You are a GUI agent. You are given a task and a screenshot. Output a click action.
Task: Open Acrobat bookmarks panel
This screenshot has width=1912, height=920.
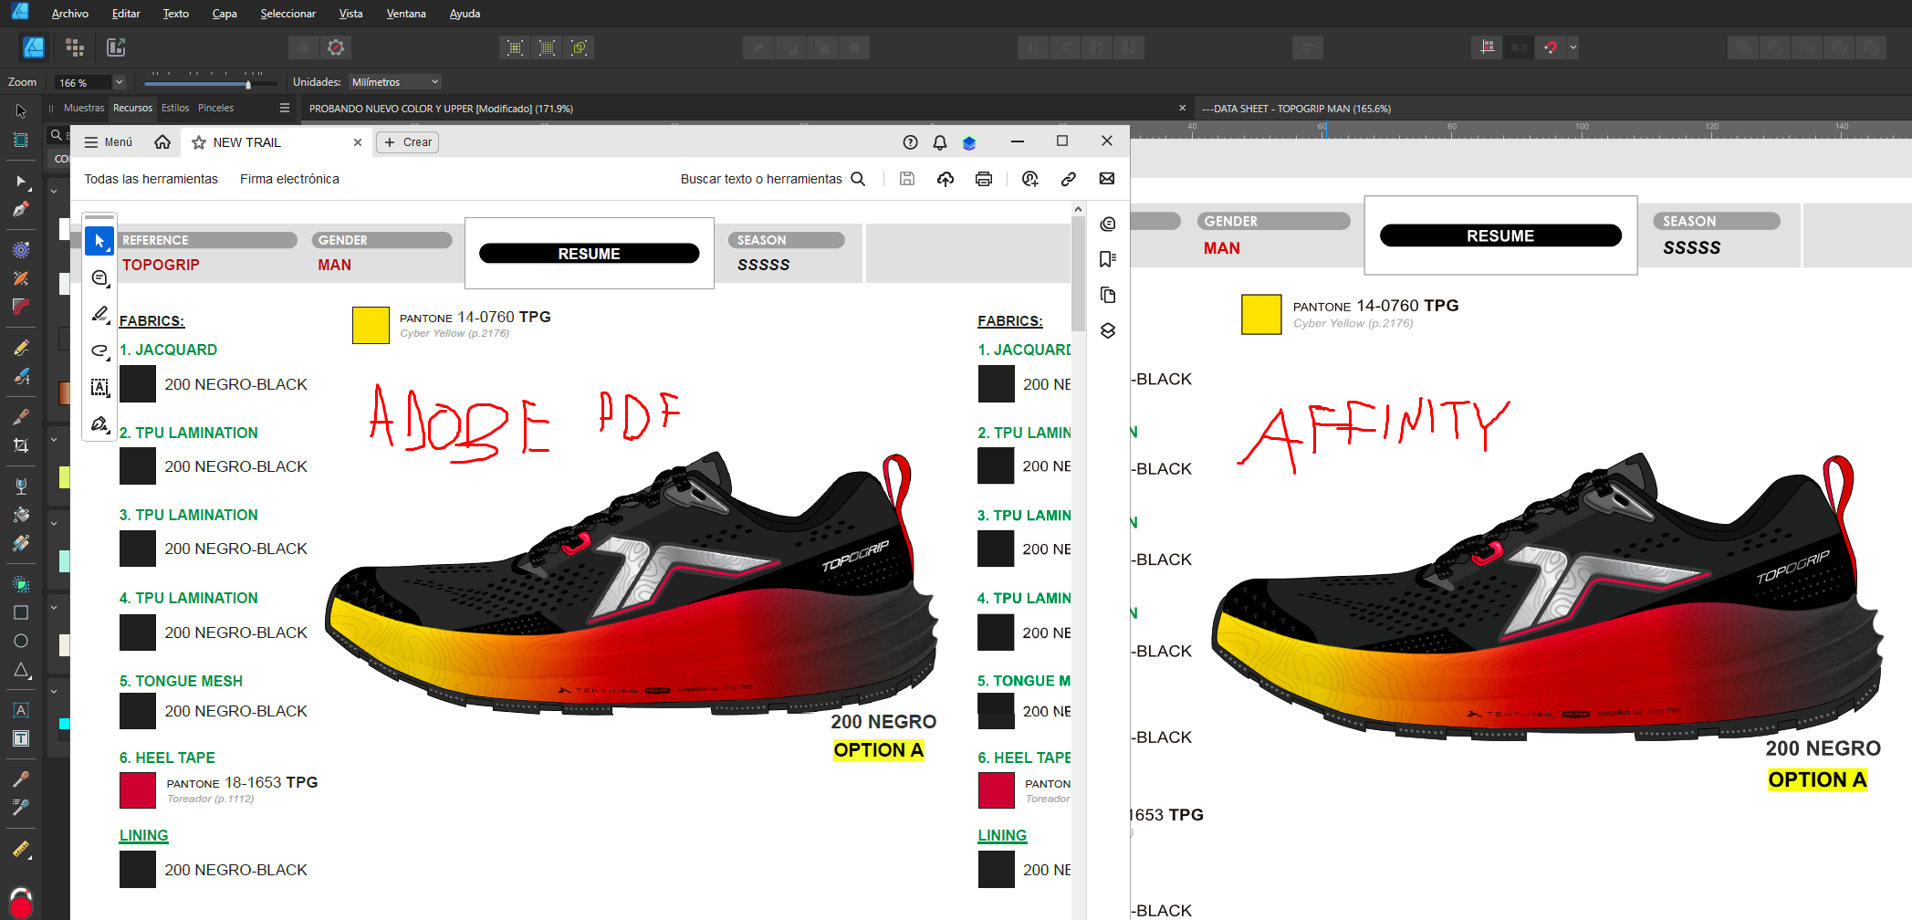(x=1108, y=259)
